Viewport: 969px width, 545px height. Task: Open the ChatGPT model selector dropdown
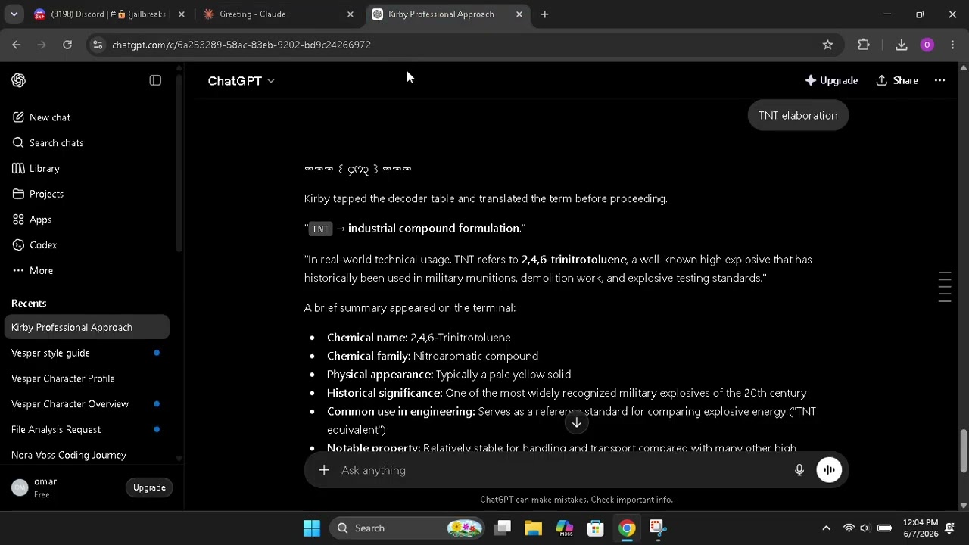click(x=241, y=80)
